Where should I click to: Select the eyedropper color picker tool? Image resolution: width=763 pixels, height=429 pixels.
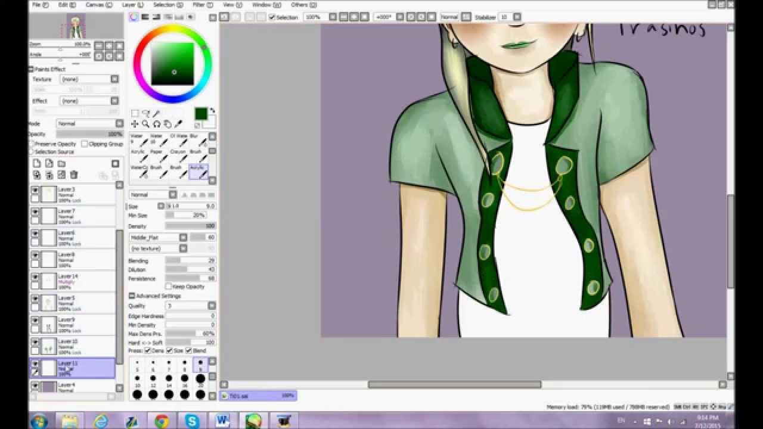pyautogui.click(x=178, y=124)
